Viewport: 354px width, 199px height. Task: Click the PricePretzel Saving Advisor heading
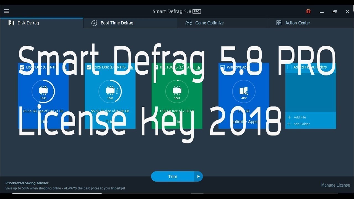27,183
